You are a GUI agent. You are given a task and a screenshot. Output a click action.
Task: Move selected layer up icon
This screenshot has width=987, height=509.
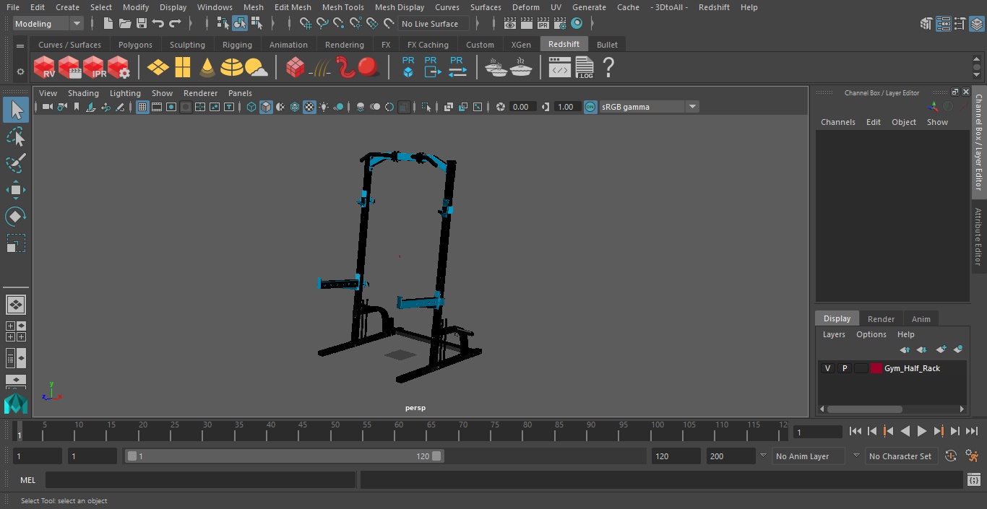tap(905, 349)
